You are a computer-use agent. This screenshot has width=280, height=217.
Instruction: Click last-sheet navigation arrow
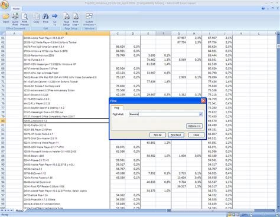[x=11, y=211]
